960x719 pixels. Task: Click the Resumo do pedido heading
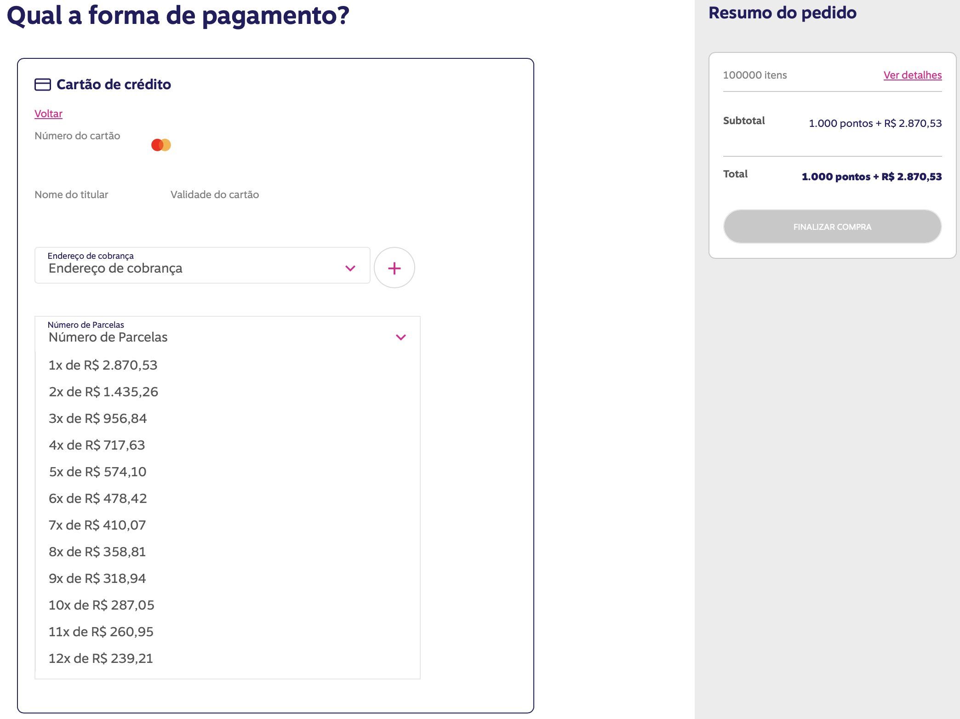(x=783, y=13)
